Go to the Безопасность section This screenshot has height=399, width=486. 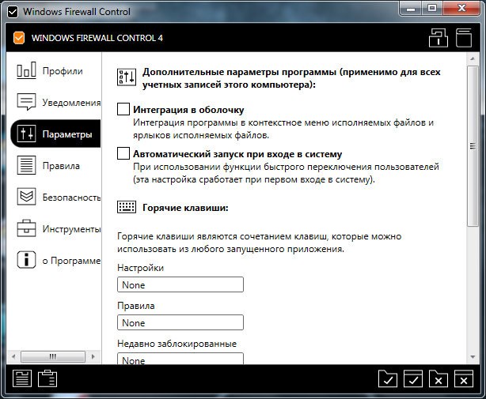[x=71, y=198]
